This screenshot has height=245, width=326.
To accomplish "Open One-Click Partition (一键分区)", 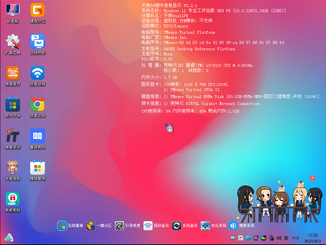I will click(91, 226).
